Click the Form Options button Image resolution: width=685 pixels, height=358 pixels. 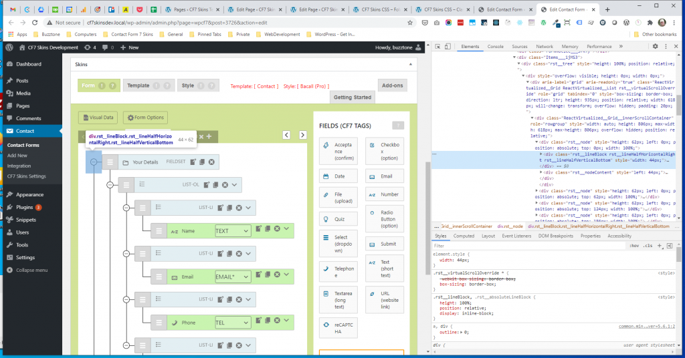[145, 118]
